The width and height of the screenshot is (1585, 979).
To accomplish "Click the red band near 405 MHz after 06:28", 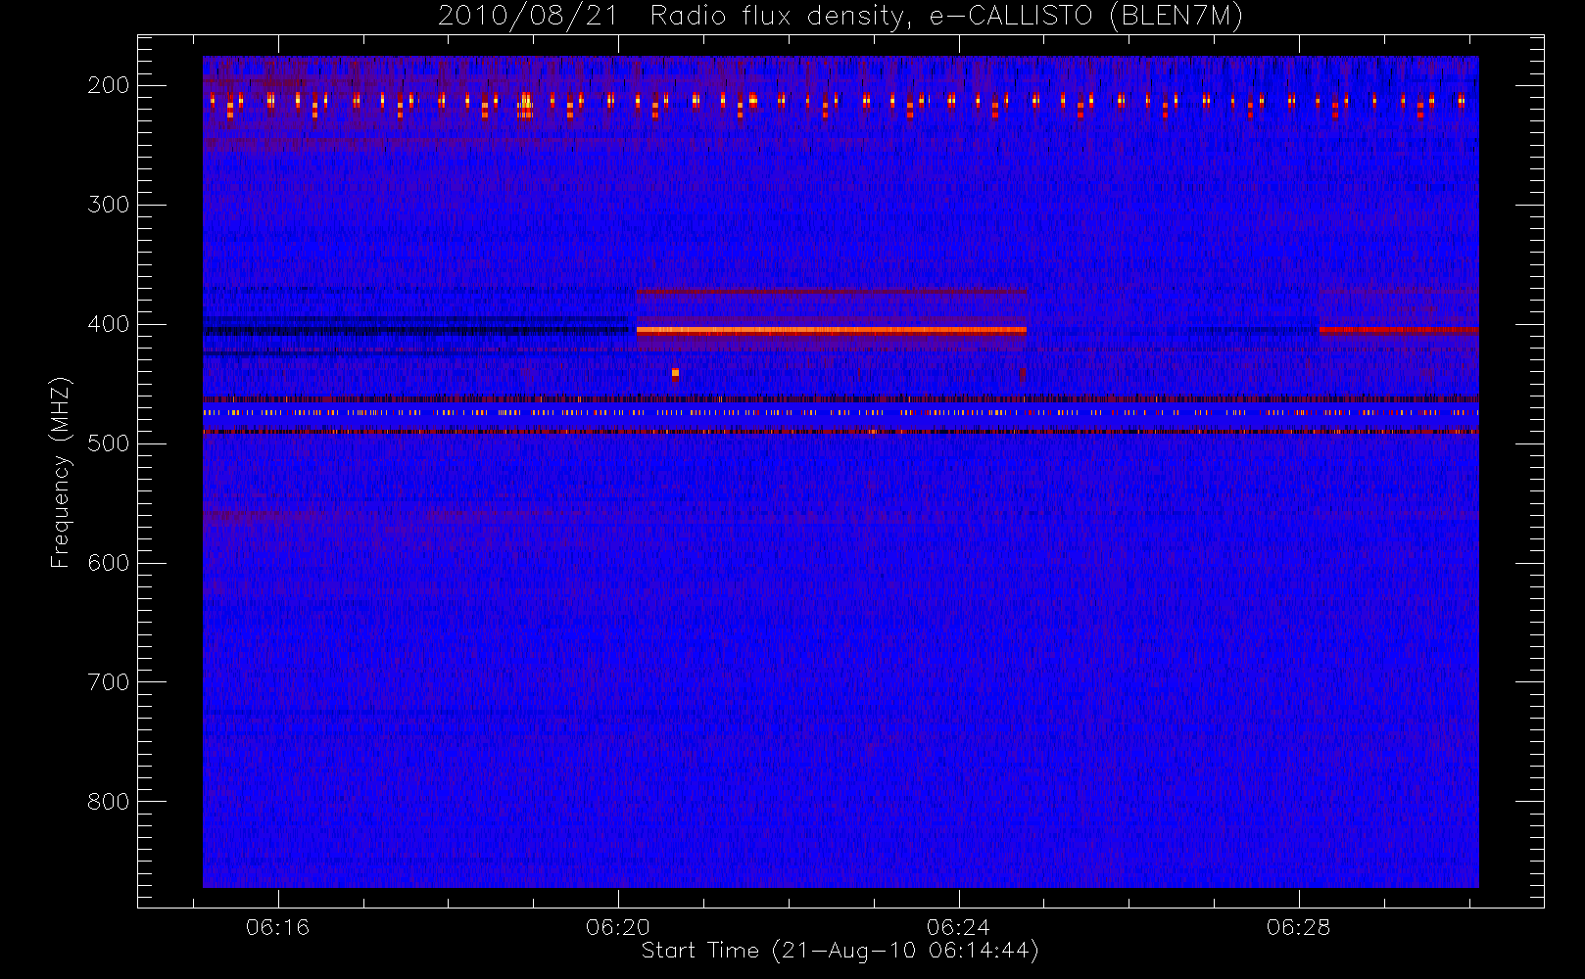I will [1399, 330].
